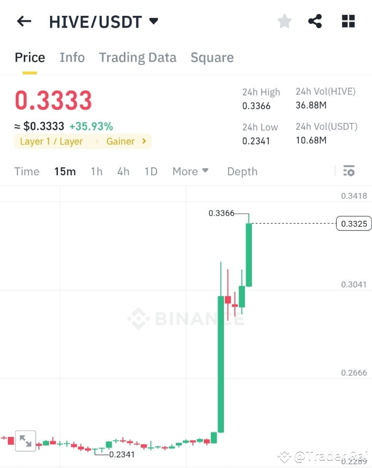Open the Info tab

(x=72, y=57)
